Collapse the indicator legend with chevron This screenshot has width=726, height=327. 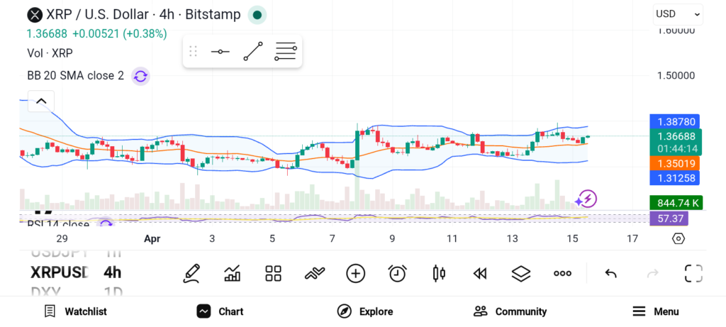(x=41, y=101)
